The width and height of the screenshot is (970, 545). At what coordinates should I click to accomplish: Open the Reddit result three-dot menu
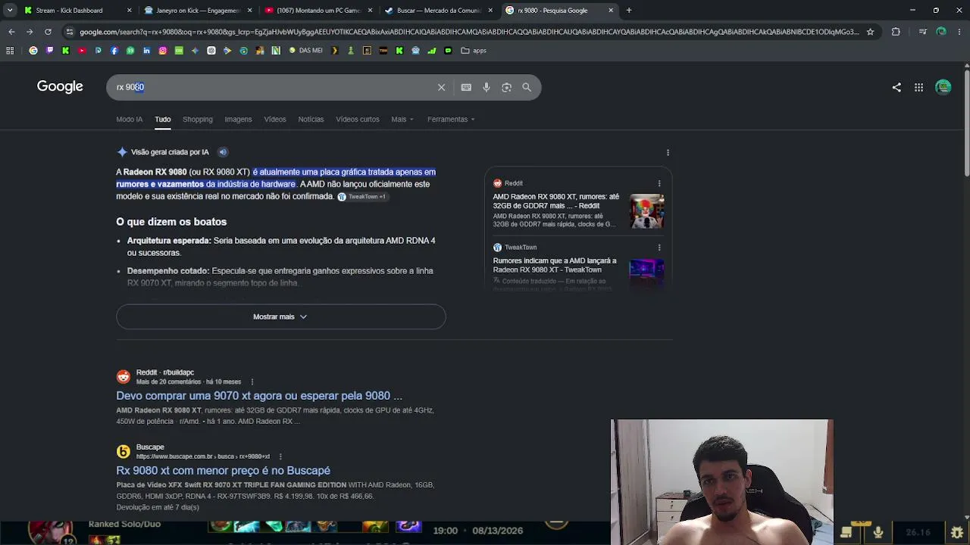[x=252, y=382]
